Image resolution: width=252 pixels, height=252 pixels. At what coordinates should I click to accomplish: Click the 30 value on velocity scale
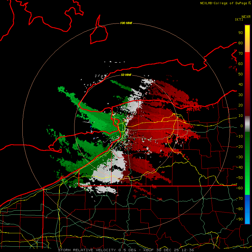click(x=241, y=95)
